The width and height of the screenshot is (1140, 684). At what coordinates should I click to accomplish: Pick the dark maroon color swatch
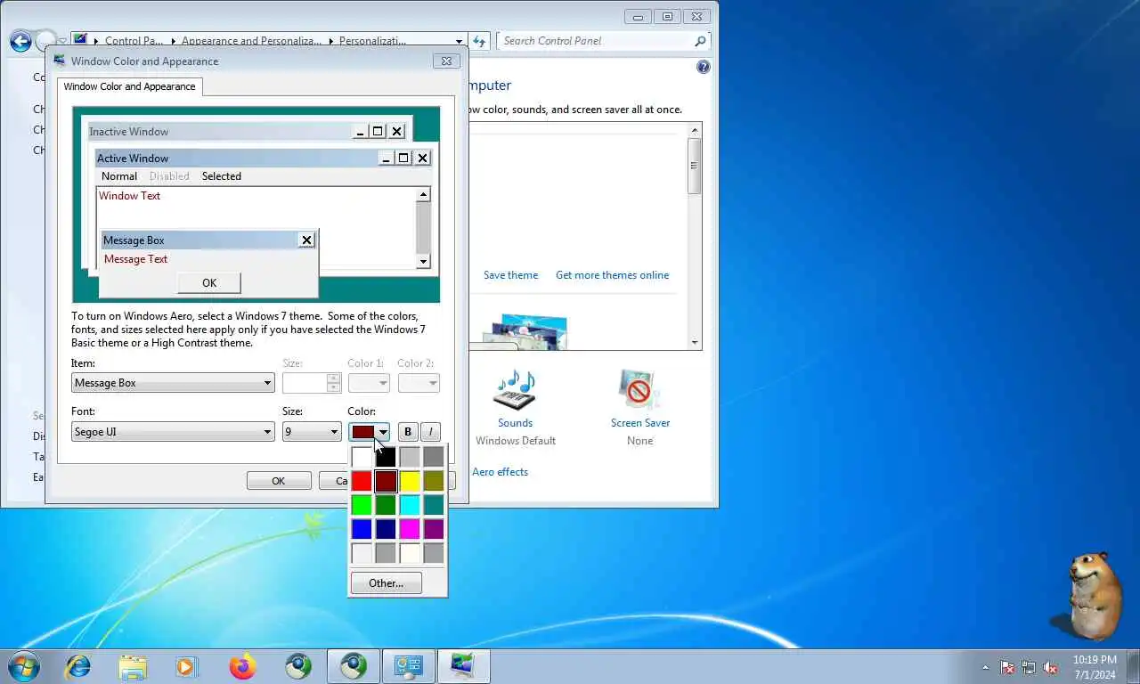(386, 481)
